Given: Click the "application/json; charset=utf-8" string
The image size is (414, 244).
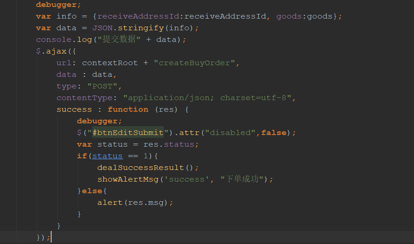Looking at the screenshot, I should 207,98.
